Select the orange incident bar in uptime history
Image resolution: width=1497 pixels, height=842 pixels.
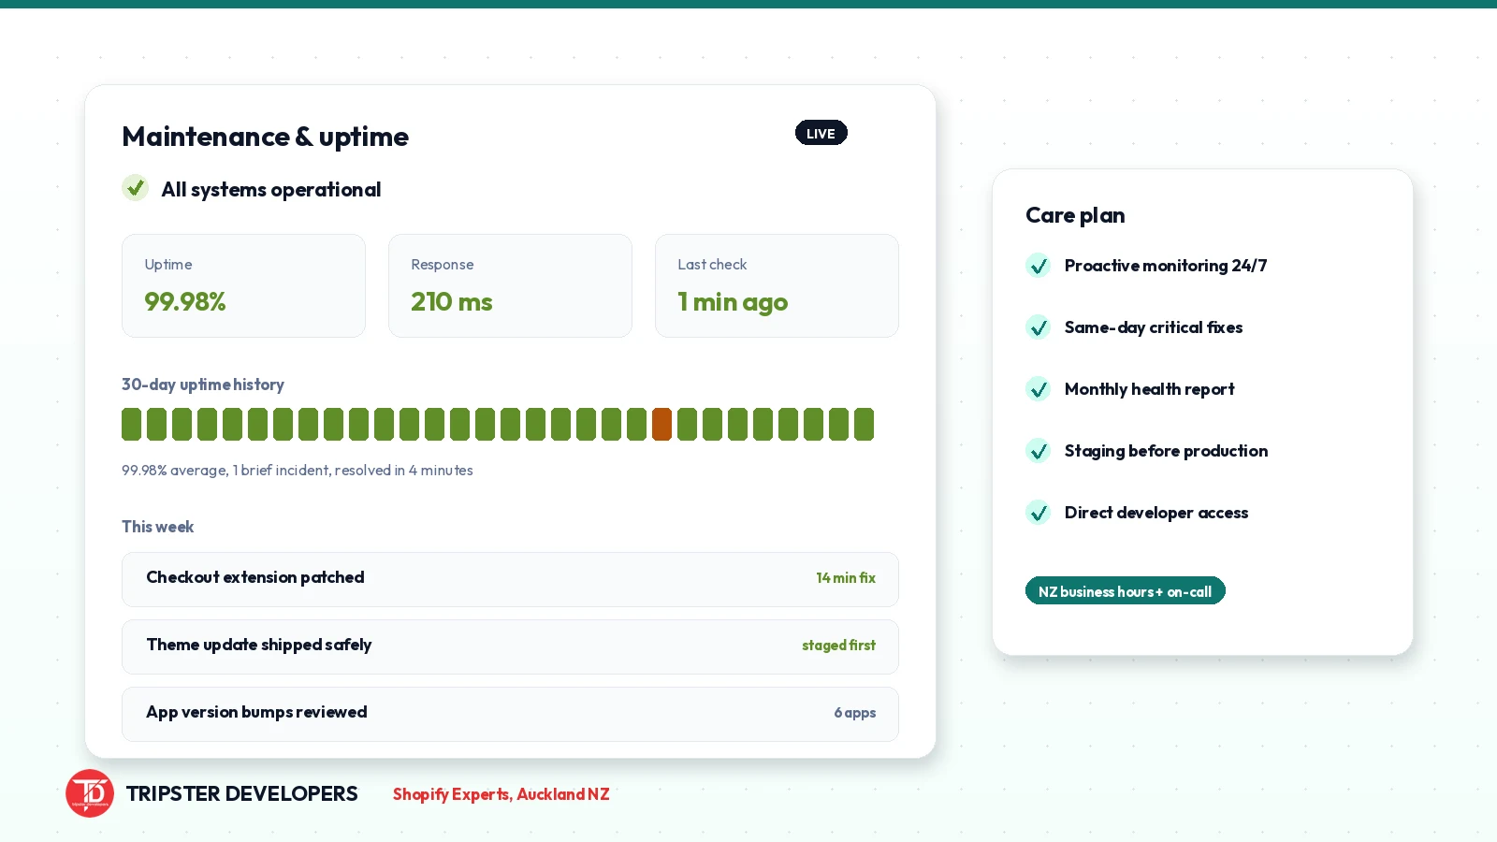click(661, 424)
